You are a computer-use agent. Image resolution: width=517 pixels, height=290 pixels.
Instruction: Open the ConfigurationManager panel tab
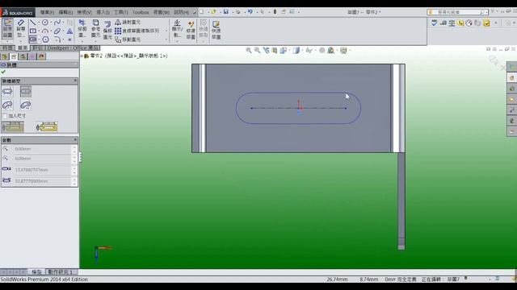tap(23, 56)
